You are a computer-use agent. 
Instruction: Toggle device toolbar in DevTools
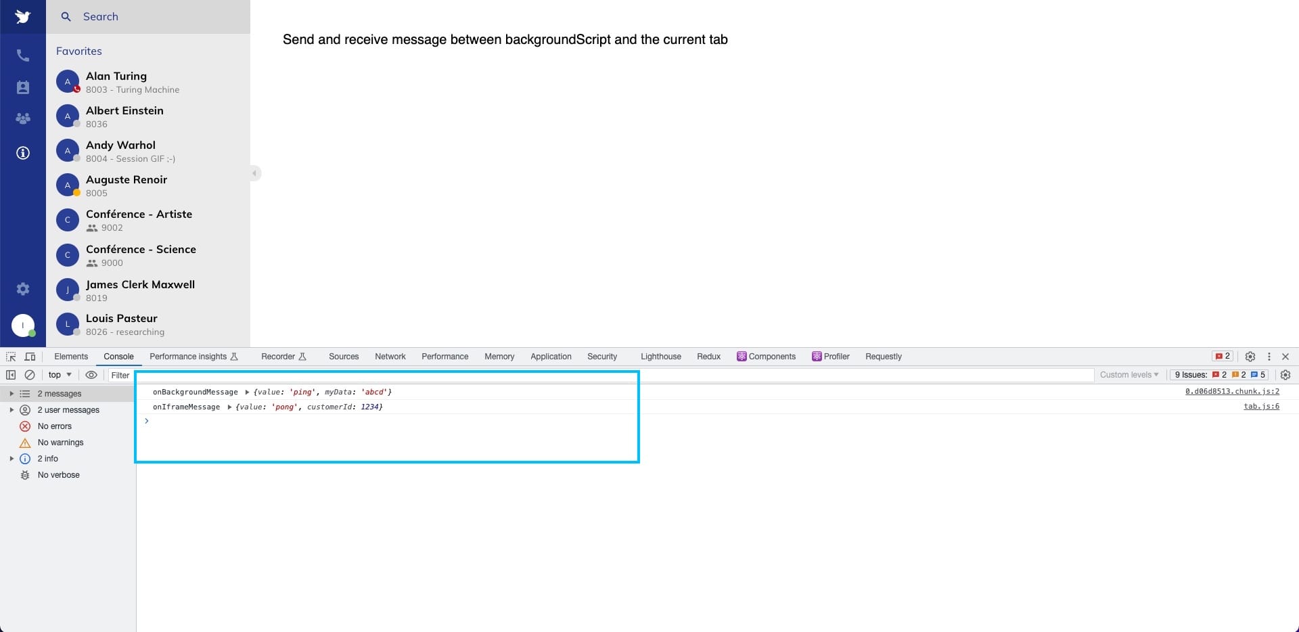coord(30,357)
